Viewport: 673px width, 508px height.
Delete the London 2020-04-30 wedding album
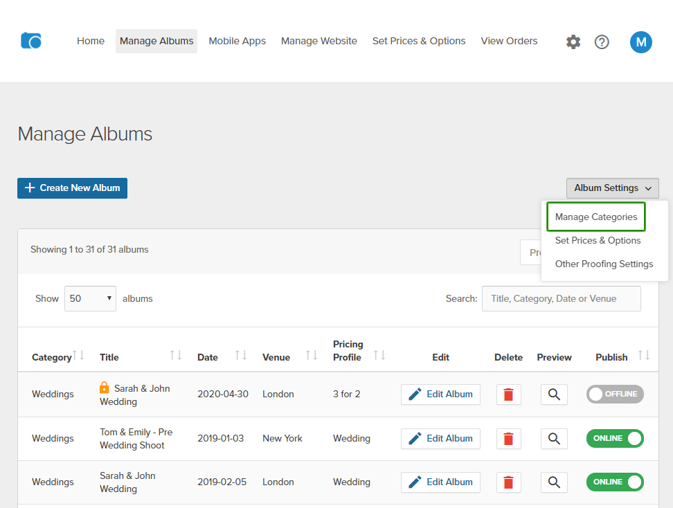tap(508, 394)
